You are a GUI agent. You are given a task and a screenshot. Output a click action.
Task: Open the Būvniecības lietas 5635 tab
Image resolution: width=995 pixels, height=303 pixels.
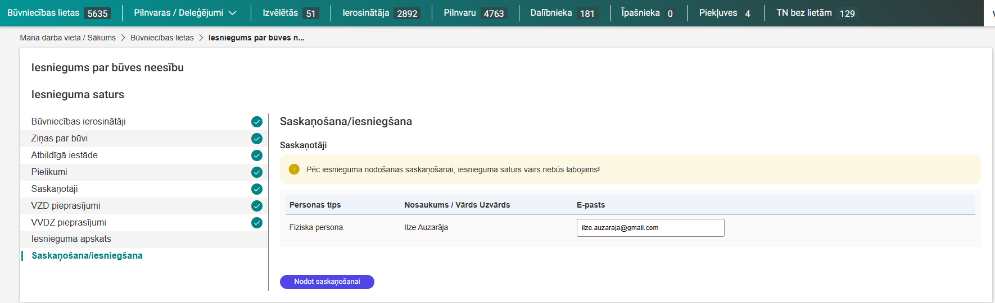(x=58, y=13)
